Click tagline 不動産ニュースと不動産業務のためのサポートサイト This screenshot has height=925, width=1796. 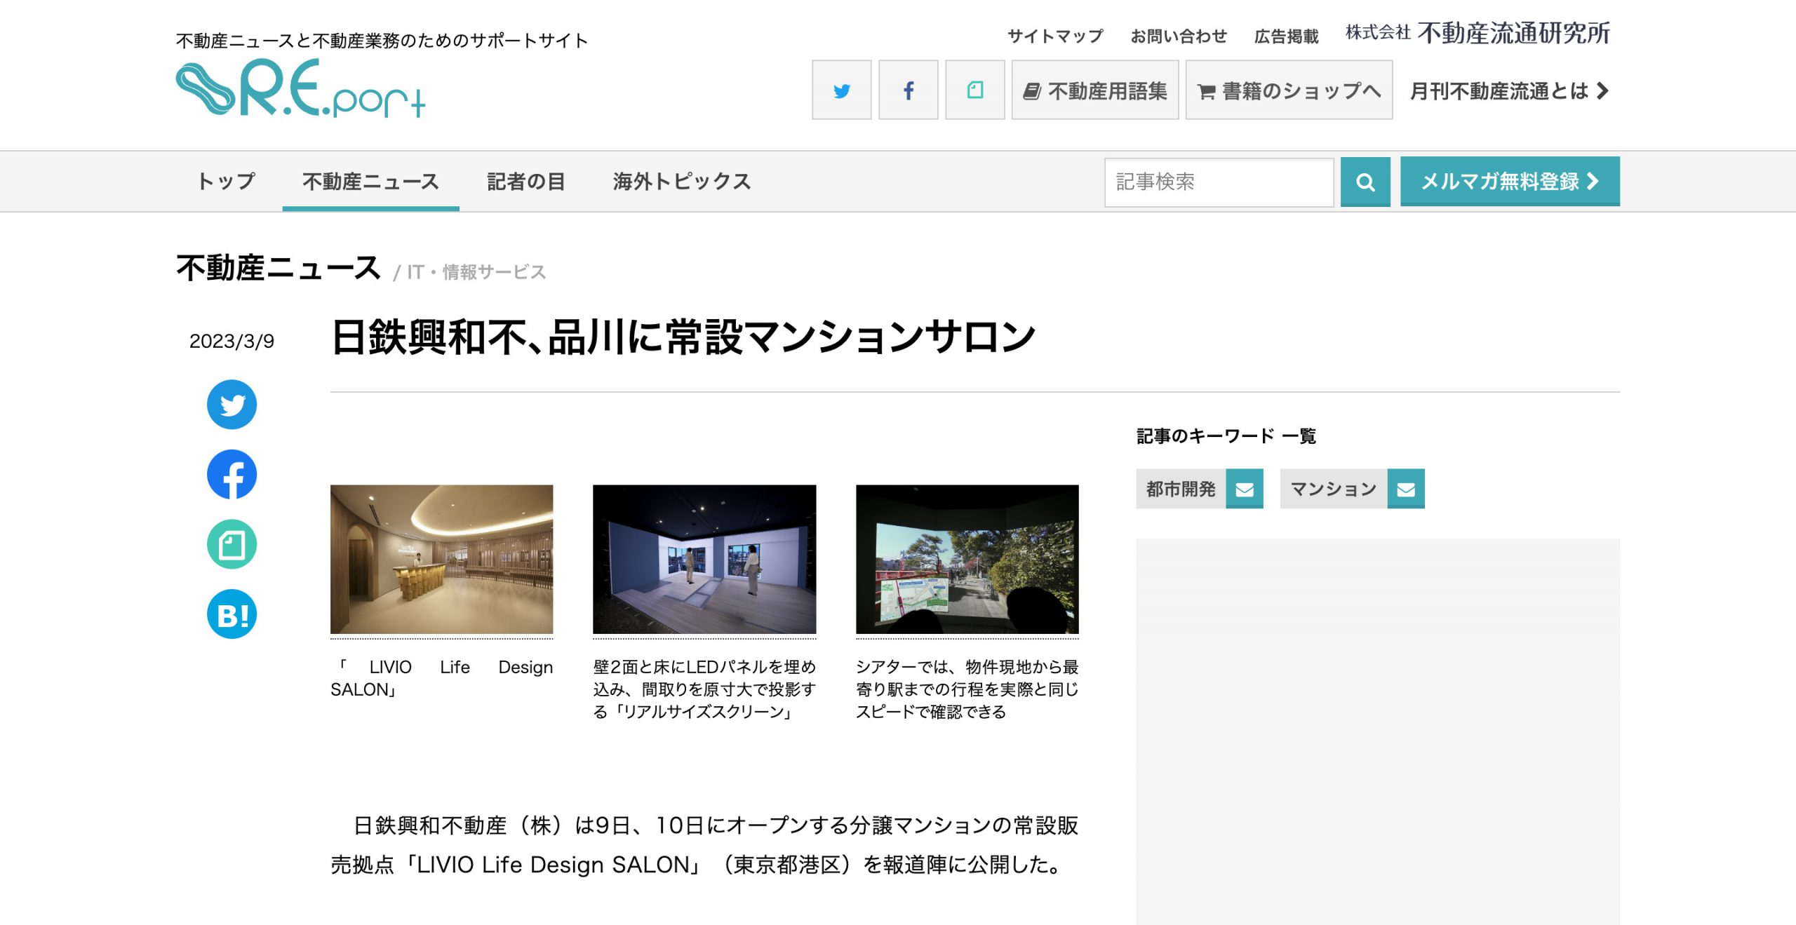pyautogui.click(x=382, y=41)
